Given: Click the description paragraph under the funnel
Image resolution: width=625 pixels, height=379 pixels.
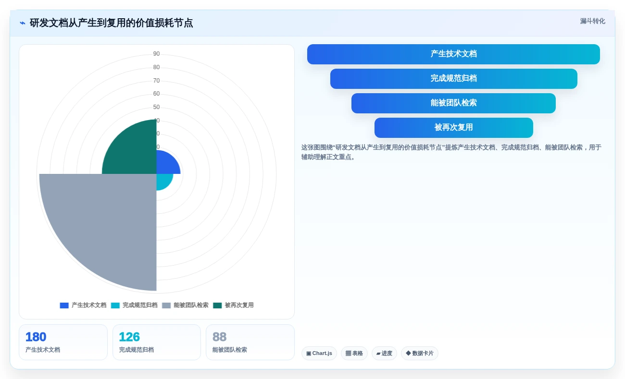Looking at the screenshot, I should 451,152.
